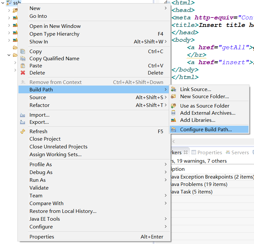Click the editor horizontal scroll left arrow
The width and height of the screenshot is (254, 244).
[174, 141]
